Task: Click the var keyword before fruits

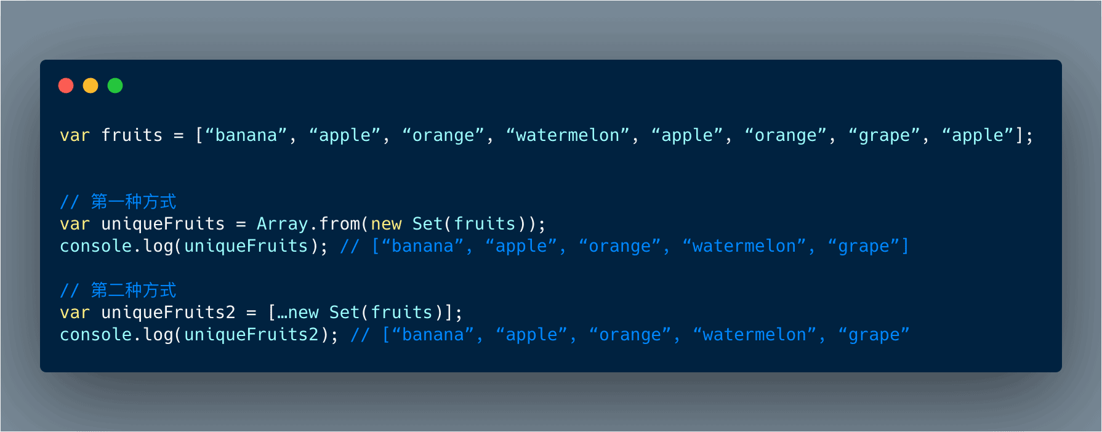Action: pyautogui.click(x=74, y=135)
